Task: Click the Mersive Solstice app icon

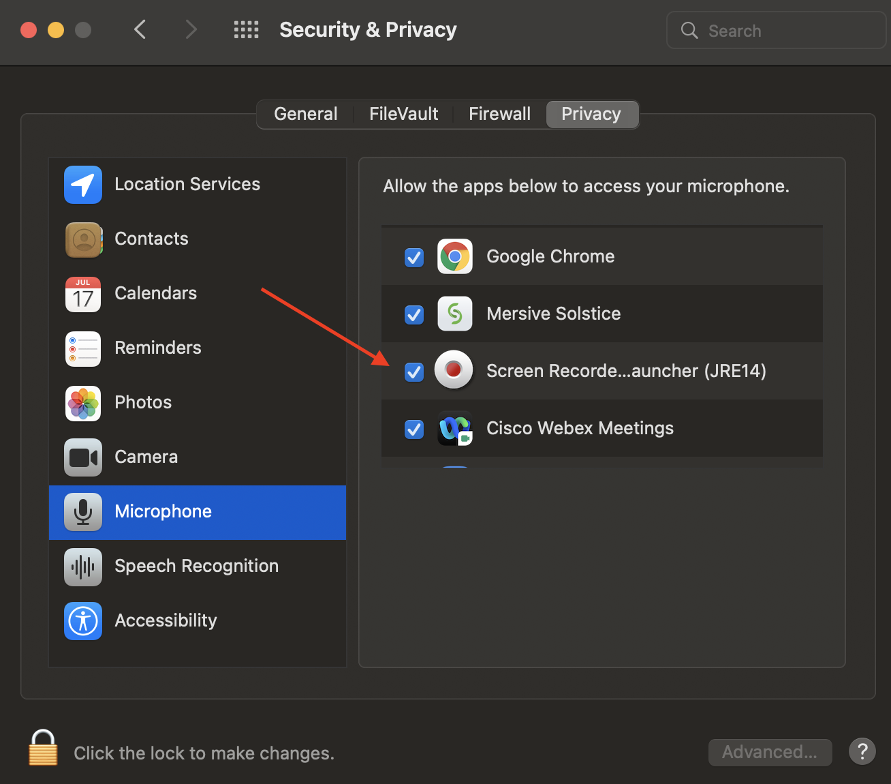Action: 455,314
